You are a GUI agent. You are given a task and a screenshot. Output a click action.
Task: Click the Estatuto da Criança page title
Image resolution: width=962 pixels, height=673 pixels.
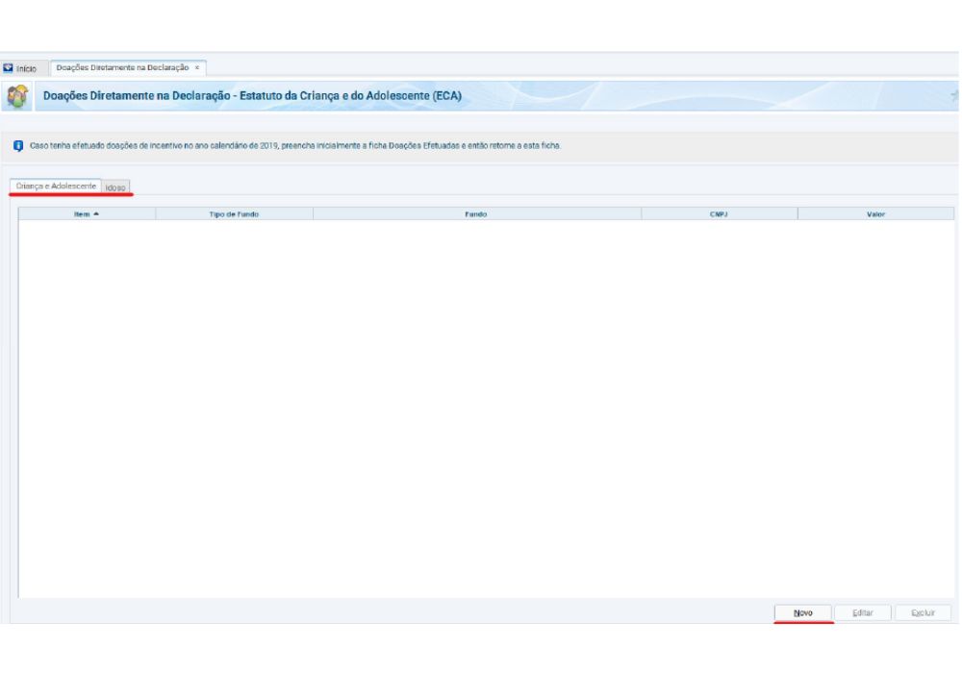coord(254,97)
